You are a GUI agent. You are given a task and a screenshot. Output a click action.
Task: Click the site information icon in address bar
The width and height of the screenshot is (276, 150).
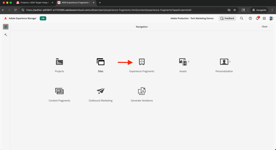[x=23, y=10]
